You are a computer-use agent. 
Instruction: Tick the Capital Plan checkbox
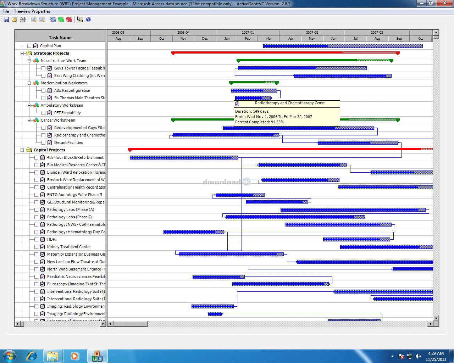point(29,46)
